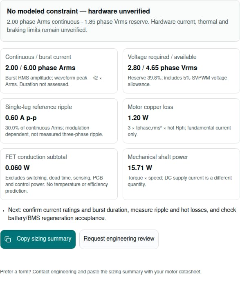Screen dimensions: 240x282
Task: Click the 1.20 W copper loss value
Action: (x=138, y=118)
